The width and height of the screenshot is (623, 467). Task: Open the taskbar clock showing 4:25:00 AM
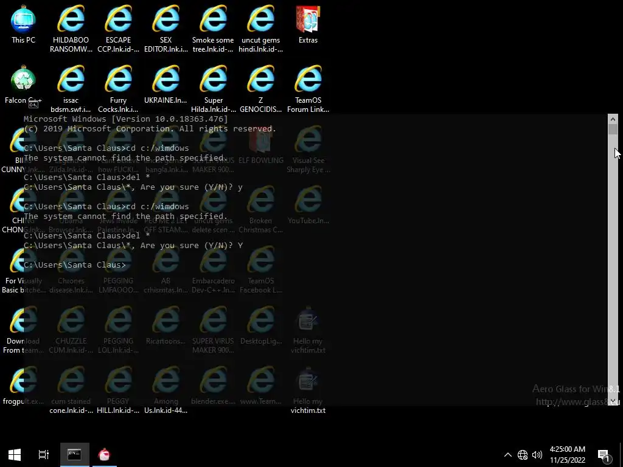568,455
